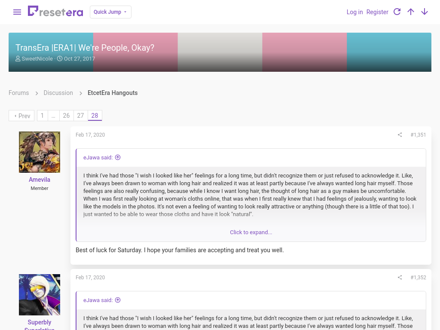Select current page 28
Viewport: 440px width, 330px height.
click(x=95, y=116)
